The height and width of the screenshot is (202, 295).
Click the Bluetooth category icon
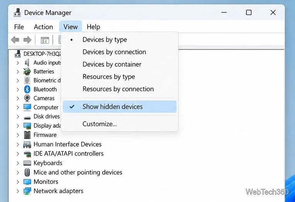[x=27, y=89]
